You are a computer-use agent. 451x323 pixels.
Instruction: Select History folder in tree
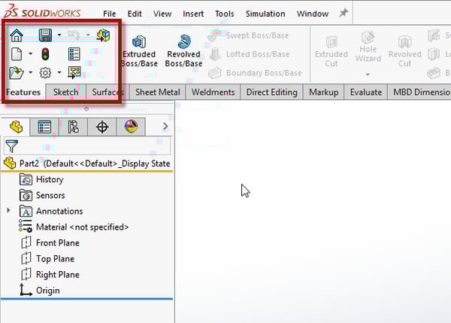click(41, 179)
